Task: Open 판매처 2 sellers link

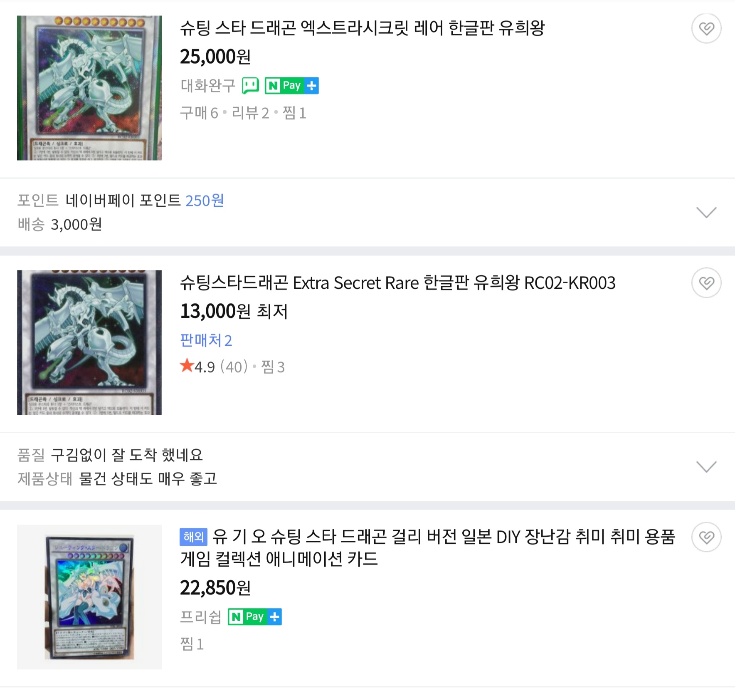Action: 206,340
